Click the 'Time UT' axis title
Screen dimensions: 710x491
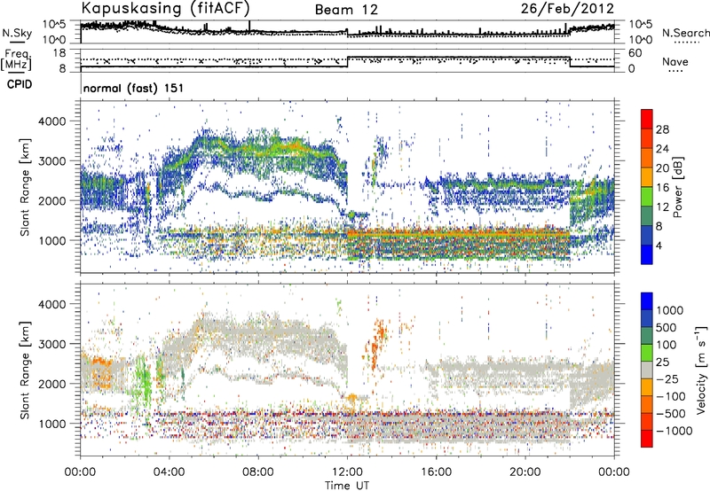coord(347,485)
